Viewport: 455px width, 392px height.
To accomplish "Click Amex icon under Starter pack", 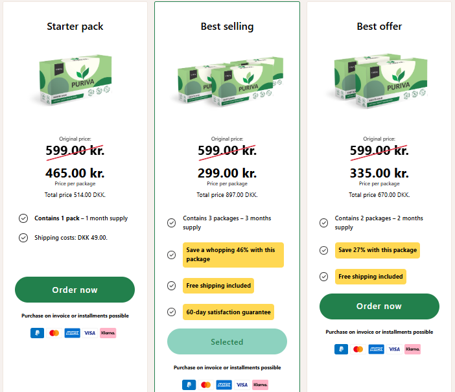I will coord(72,333).
